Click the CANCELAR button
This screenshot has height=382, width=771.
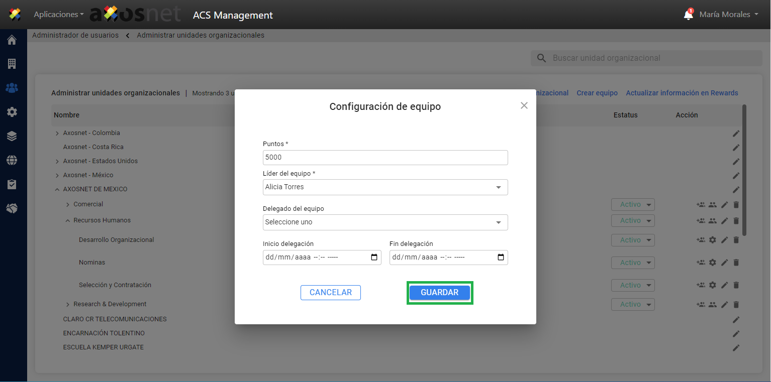click(330, 293)
